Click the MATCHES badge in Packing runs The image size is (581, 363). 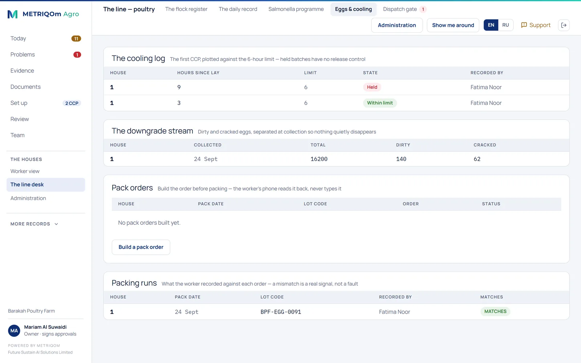495,311
